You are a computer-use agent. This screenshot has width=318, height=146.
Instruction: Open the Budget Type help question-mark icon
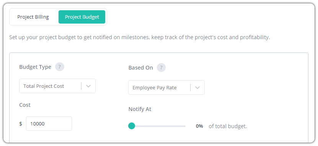pyautogui.click(x=60, y=67)
